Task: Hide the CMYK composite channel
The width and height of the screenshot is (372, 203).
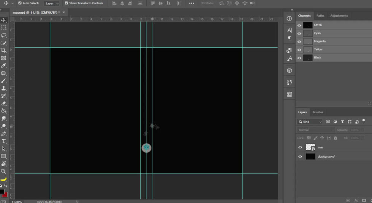Action: pos(299,25)
